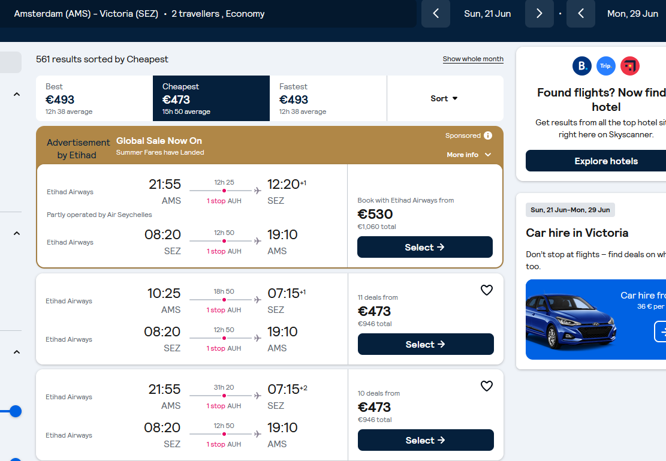This screenshot has width=666, height=461.
Task: Go to previous departure date
Action: [x=435, y=14]
